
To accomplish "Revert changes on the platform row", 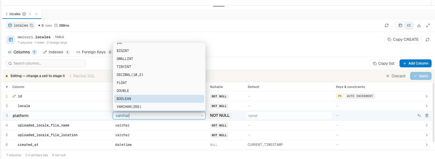I will [419, 116].
